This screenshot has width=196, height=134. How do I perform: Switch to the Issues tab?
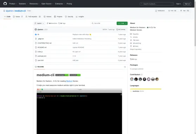(18, 16)
